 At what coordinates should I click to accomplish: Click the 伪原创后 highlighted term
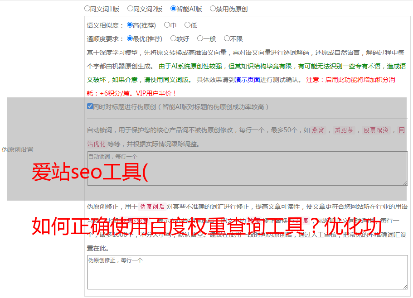[152, 207]
